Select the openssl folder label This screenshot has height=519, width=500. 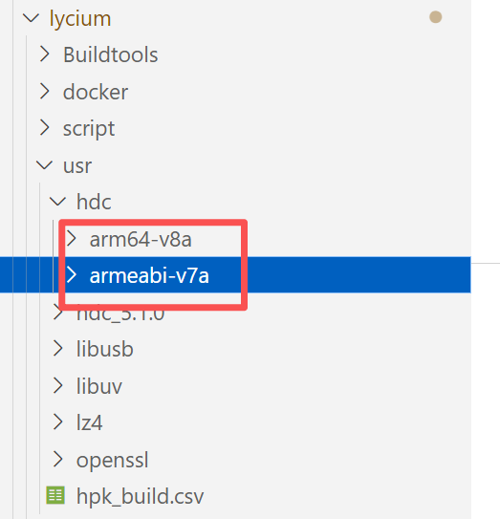coord(113,461)
